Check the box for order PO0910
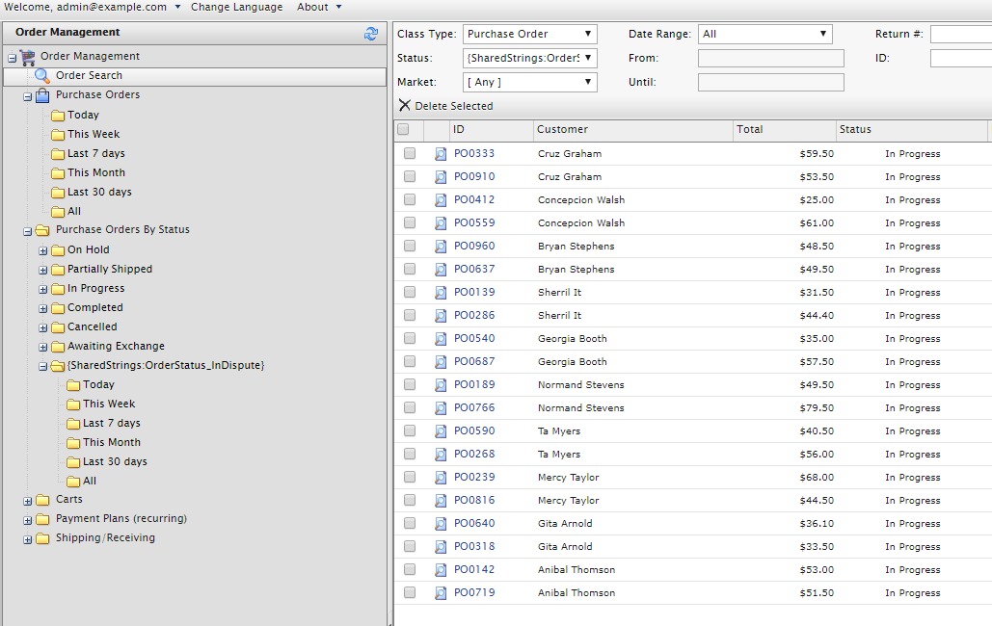Screen dimensions: 992x626 [x=410, y=177]
